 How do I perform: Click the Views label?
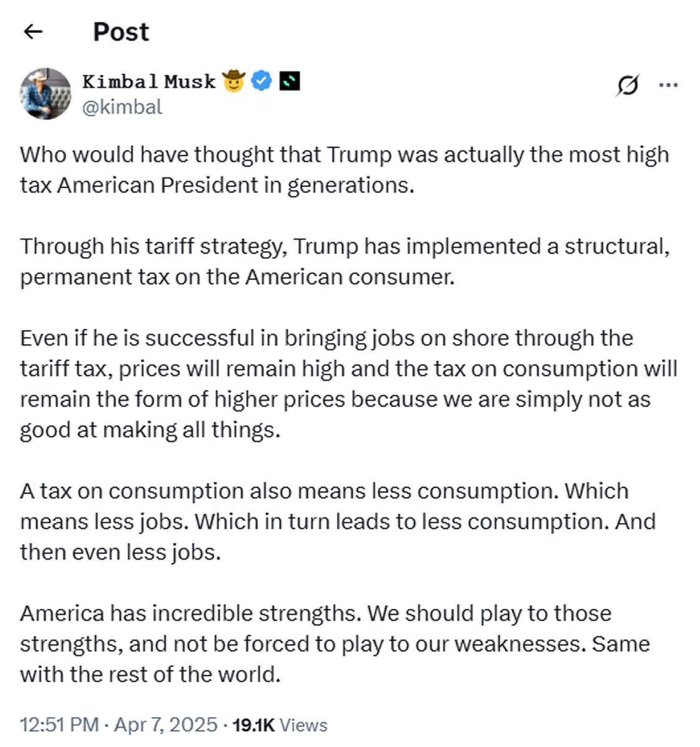[303, 725]
